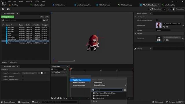Open Asset Browser settings gear

pos(47,20)
